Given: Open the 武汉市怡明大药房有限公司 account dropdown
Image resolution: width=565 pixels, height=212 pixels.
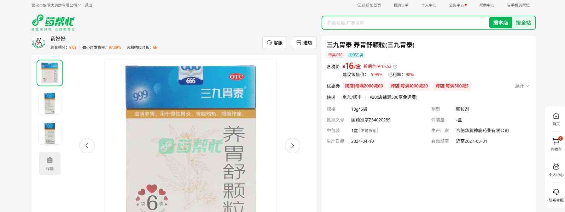Looking at the screenshot, I should click(56, 5).
